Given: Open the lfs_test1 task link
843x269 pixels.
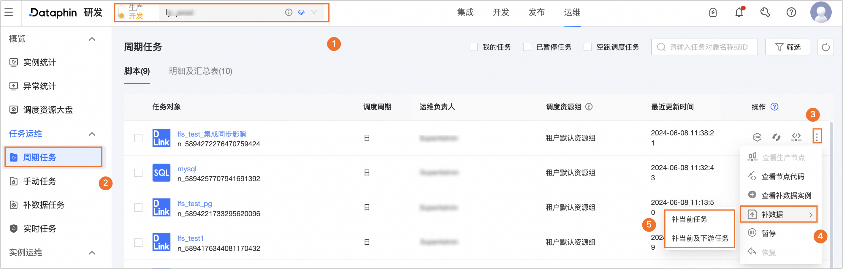Looking at the screenshot, I should point(190,238).
